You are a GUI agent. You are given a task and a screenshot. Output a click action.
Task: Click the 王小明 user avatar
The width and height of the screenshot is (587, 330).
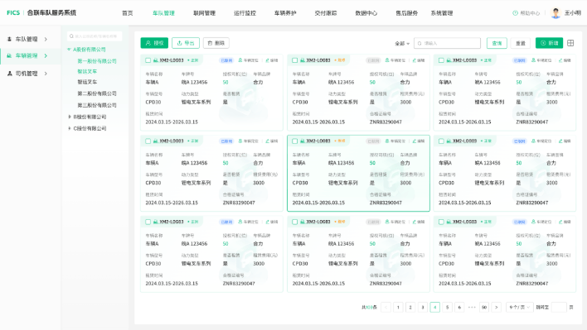click(556, 13)
